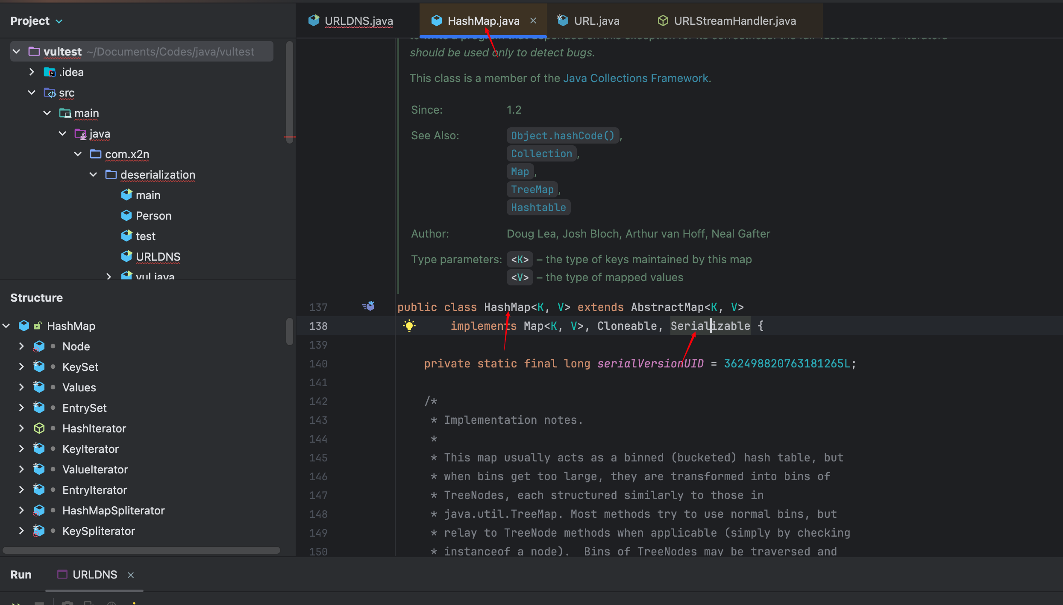The image size is (1063, 605).
Task: Click the Project tree vertical scrollbar
Action: [289, 92]
